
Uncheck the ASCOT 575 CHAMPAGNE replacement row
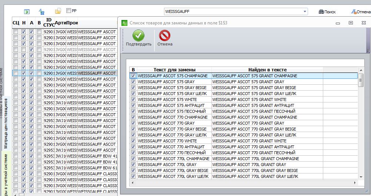point(133,76)
